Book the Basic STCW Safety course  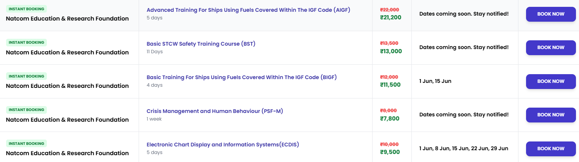(551, 48)
